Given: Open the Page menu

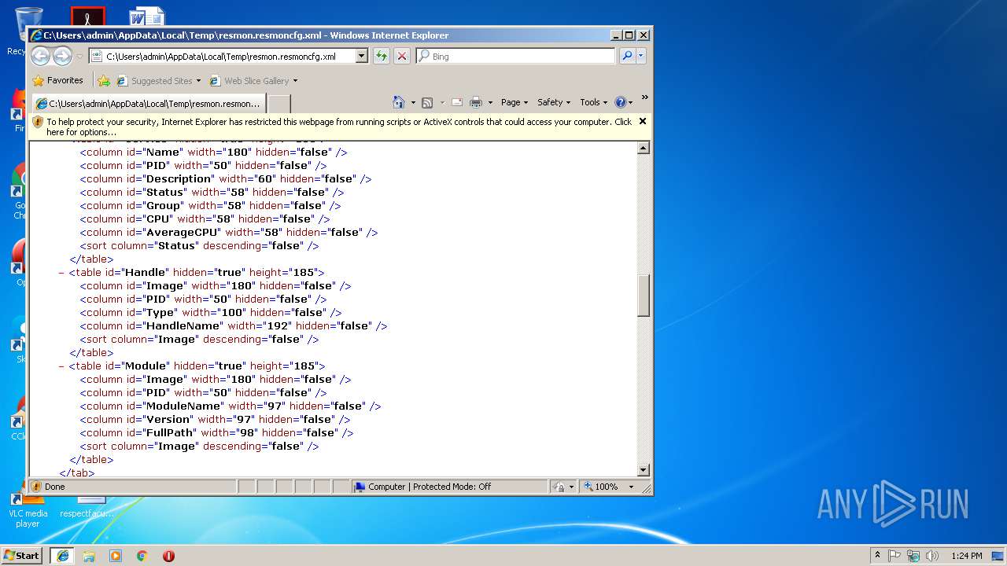Looking at the screenshot, I should click(515, 102).
